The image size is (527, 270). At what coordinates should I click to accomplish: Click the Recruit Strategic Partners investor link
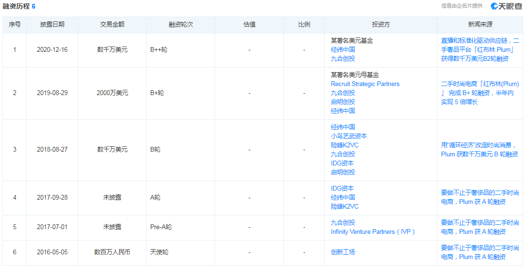pos(365,84)
